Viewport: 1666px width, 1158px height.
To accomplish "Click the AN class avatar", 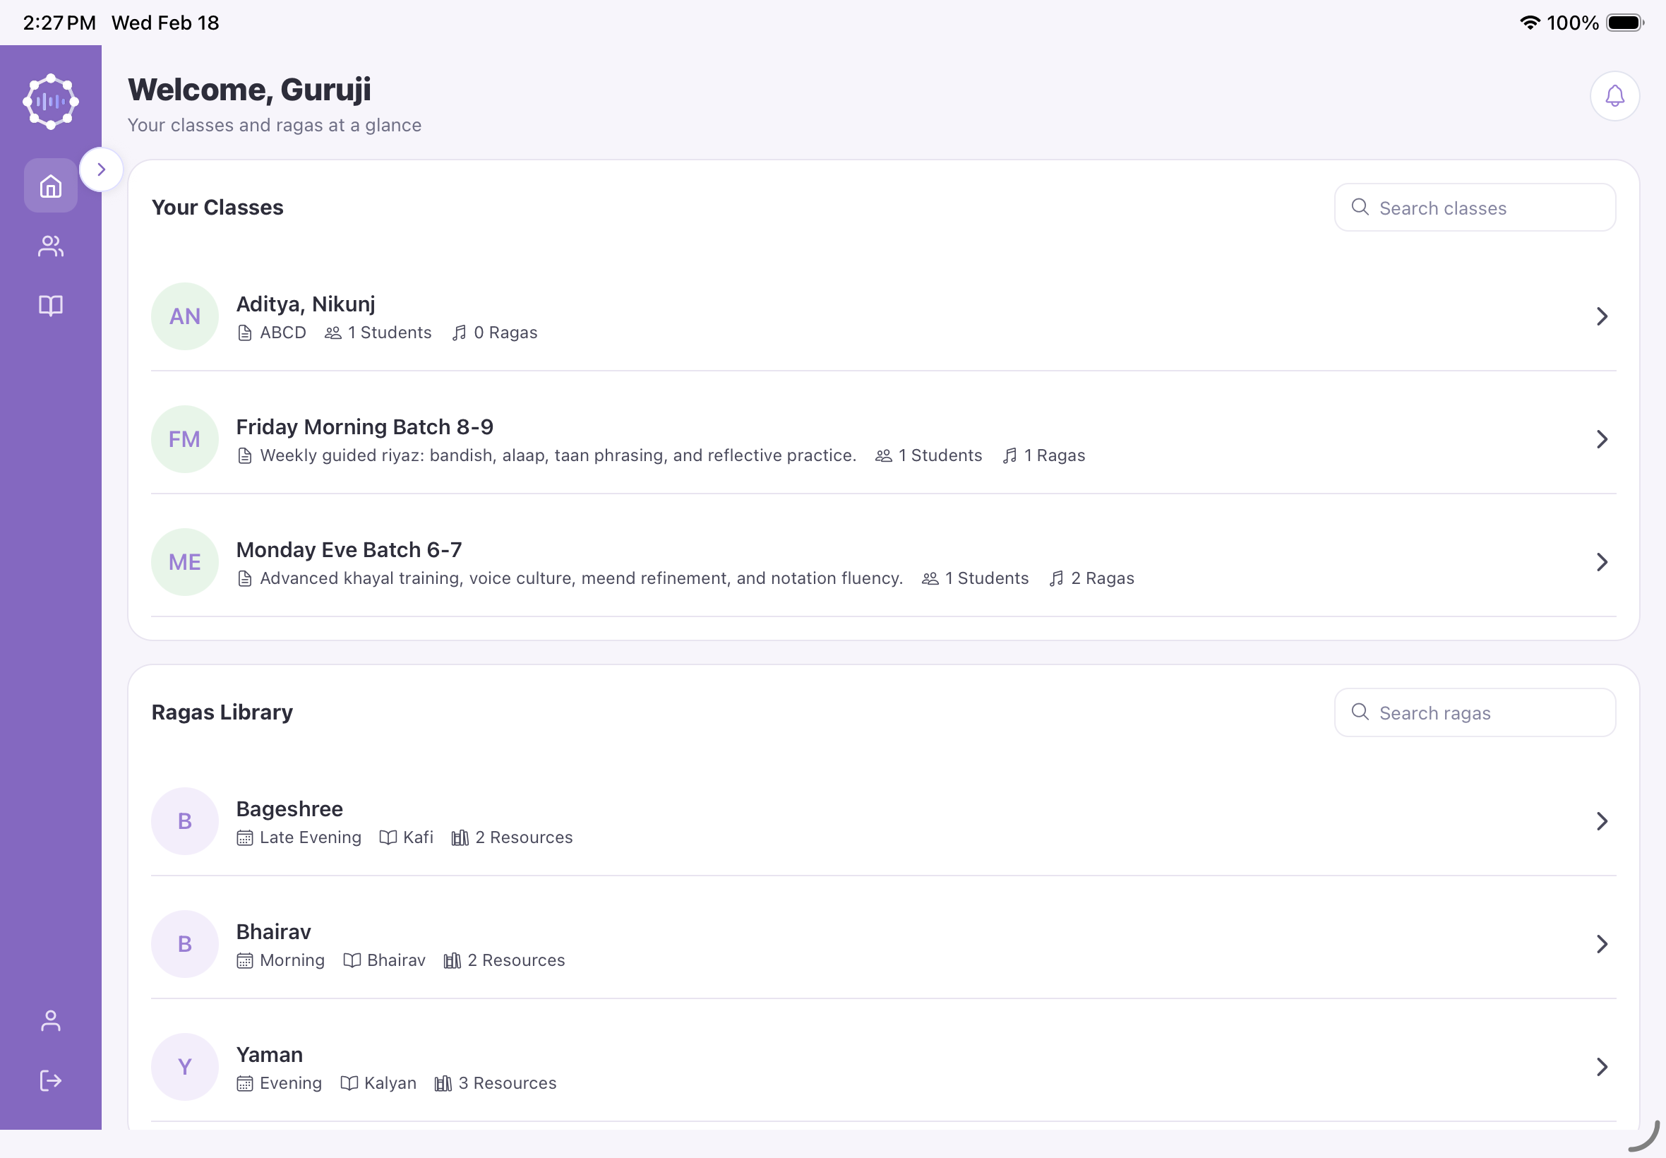I will [x=184, y=316].
